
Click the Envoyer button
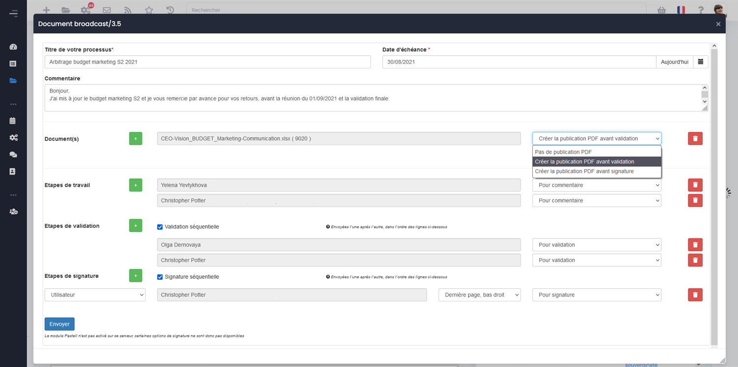(x=60, y=324)
